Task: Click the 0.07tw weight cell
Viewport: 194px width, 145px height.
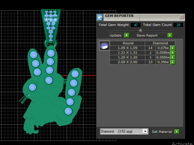Action: click(x=163, y=48)
